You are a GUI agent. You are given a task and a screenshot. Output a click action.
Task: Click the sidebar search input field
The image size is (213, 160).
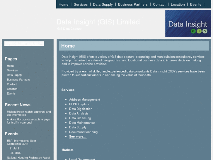[x=24, y=44]
